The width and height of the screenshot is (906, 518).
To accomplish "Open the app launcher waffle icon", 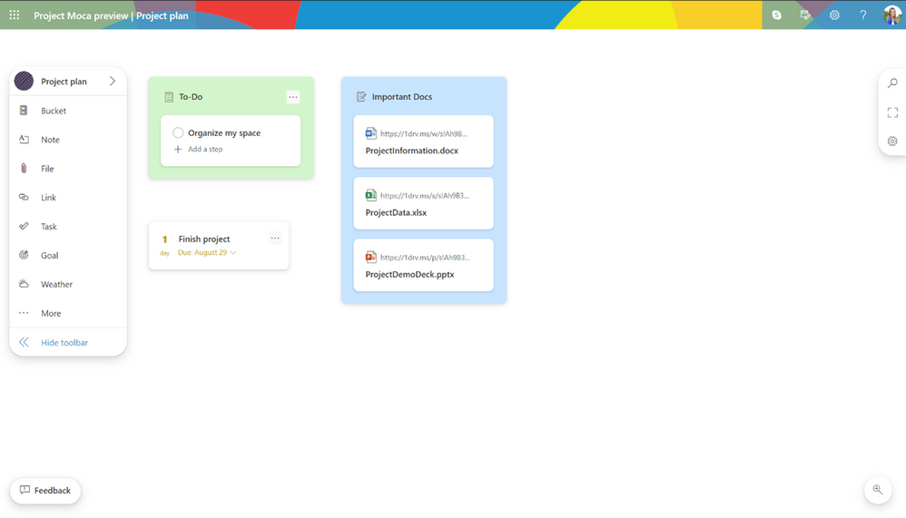I will coord(15,15).
